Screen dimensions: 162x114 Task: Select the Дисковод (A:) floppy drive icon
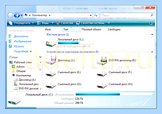coord(51,60)
